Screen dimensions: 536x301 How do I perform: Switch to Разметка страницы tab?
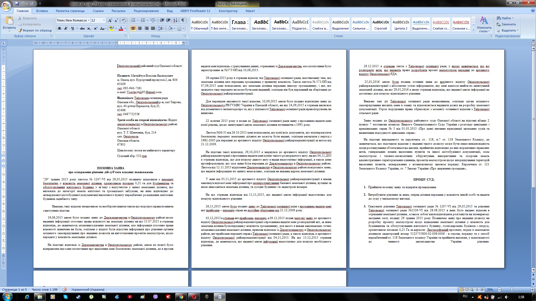click(x=70, y=11)
